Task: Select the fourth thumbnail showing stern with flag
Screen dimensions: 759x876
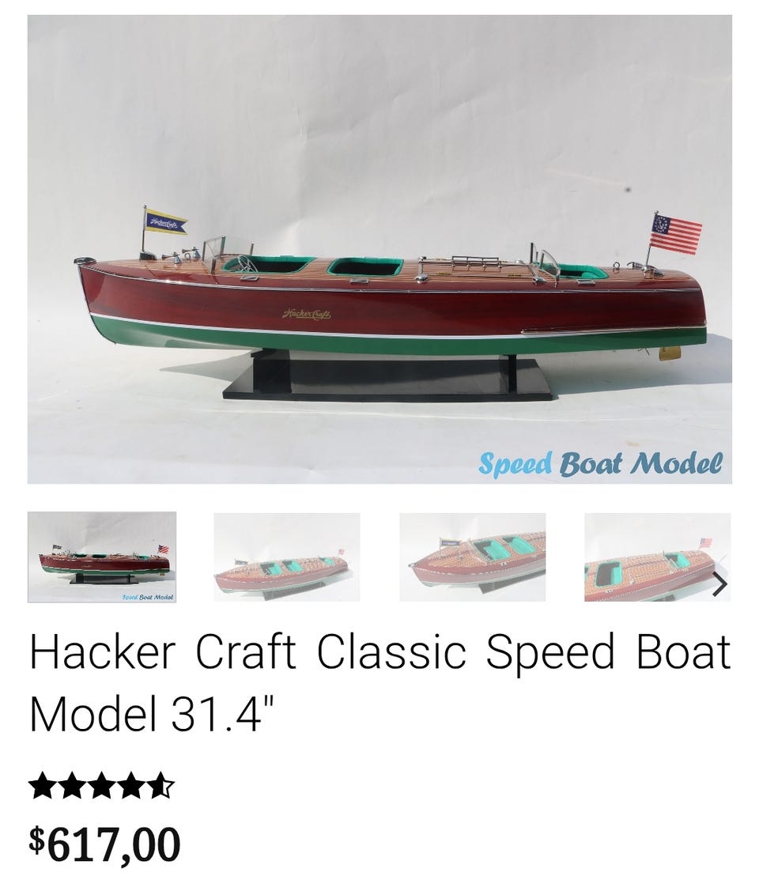Action: [657, 557]
